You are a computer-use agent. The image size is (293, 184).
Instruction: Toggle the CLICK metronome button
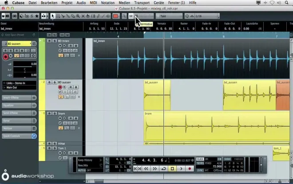(x=200, y=159)
